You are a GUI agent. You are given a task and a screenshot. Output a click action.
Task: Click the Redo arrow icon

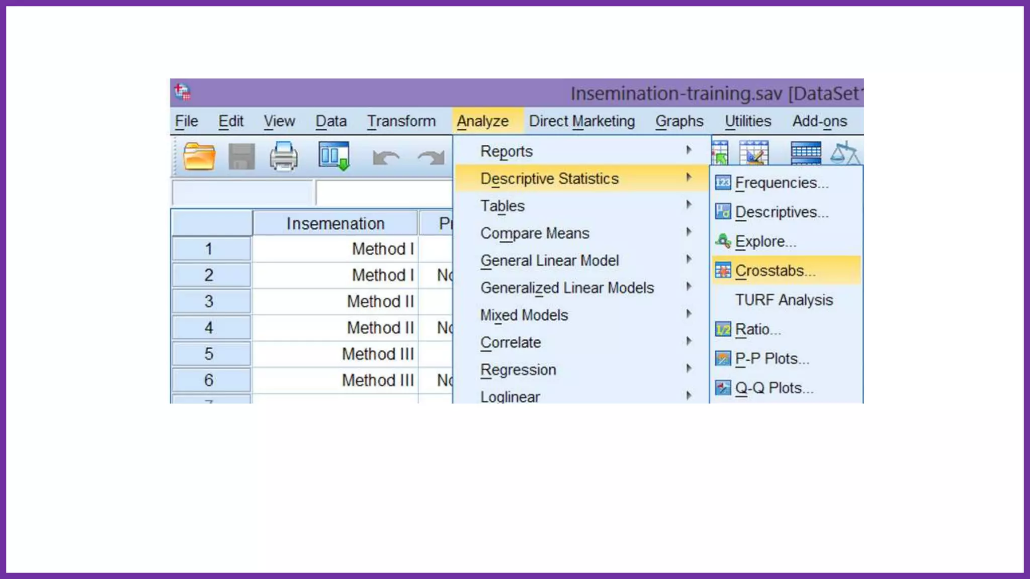click(431, 158)
